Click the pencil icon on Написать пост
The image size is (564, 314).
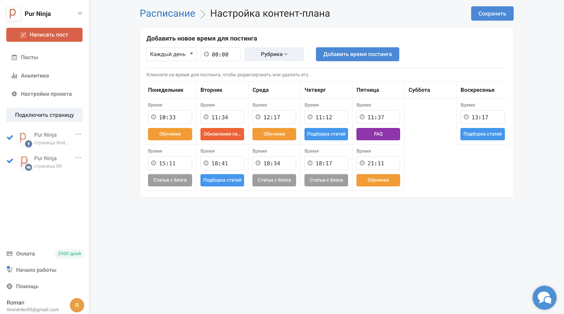(x=24, y=35)
